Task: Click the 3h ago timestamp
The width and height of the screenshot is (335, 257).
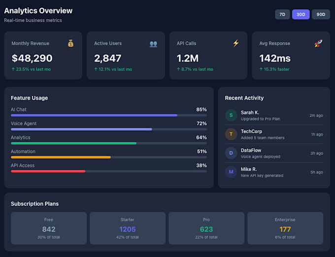Action: pos(317,153)
